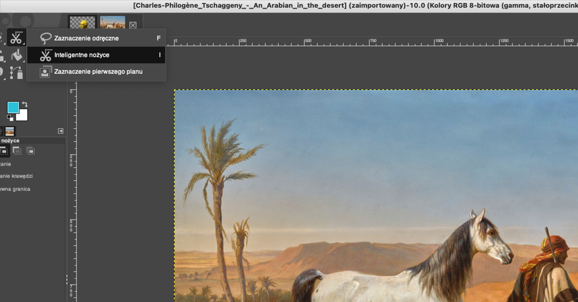Select the Bucket Fill tool
578x302 pixels.
(x=16, y=55)
